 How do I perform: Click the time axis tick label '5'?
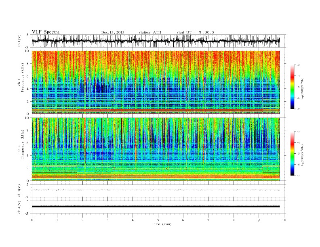(x=158, y=220)
